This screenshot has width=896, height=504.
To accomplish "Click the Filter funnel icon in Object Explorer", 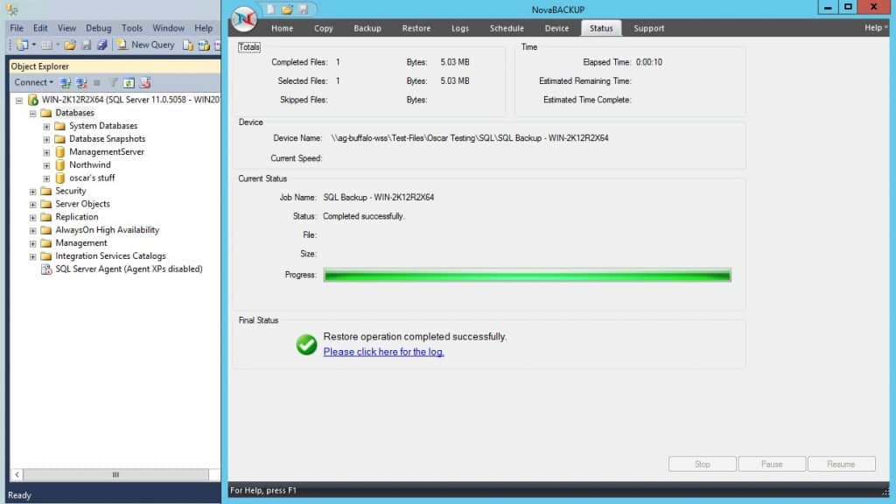I will coord(114,83).
